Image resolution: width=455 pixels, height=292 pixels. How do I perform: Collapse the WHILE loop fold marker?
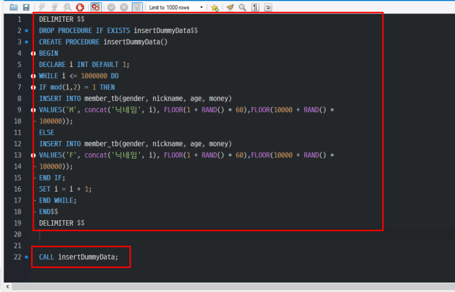(x=34, y=76)
